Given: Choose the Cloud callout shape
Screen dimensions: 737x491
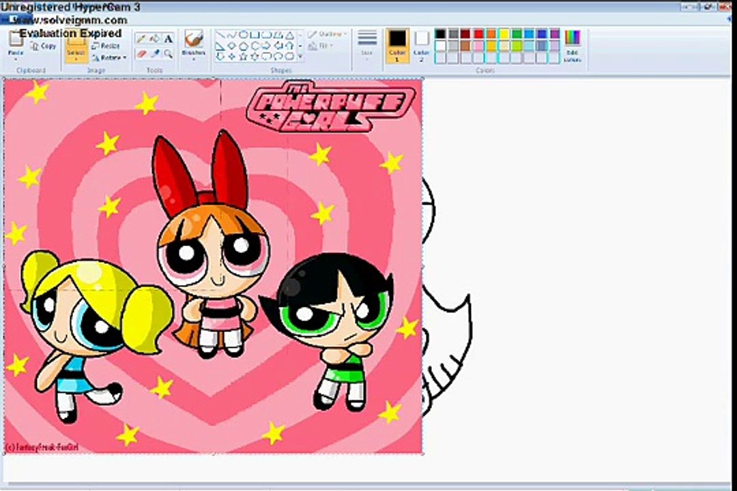Looking at the screenshot, I should tap(289, 57).
